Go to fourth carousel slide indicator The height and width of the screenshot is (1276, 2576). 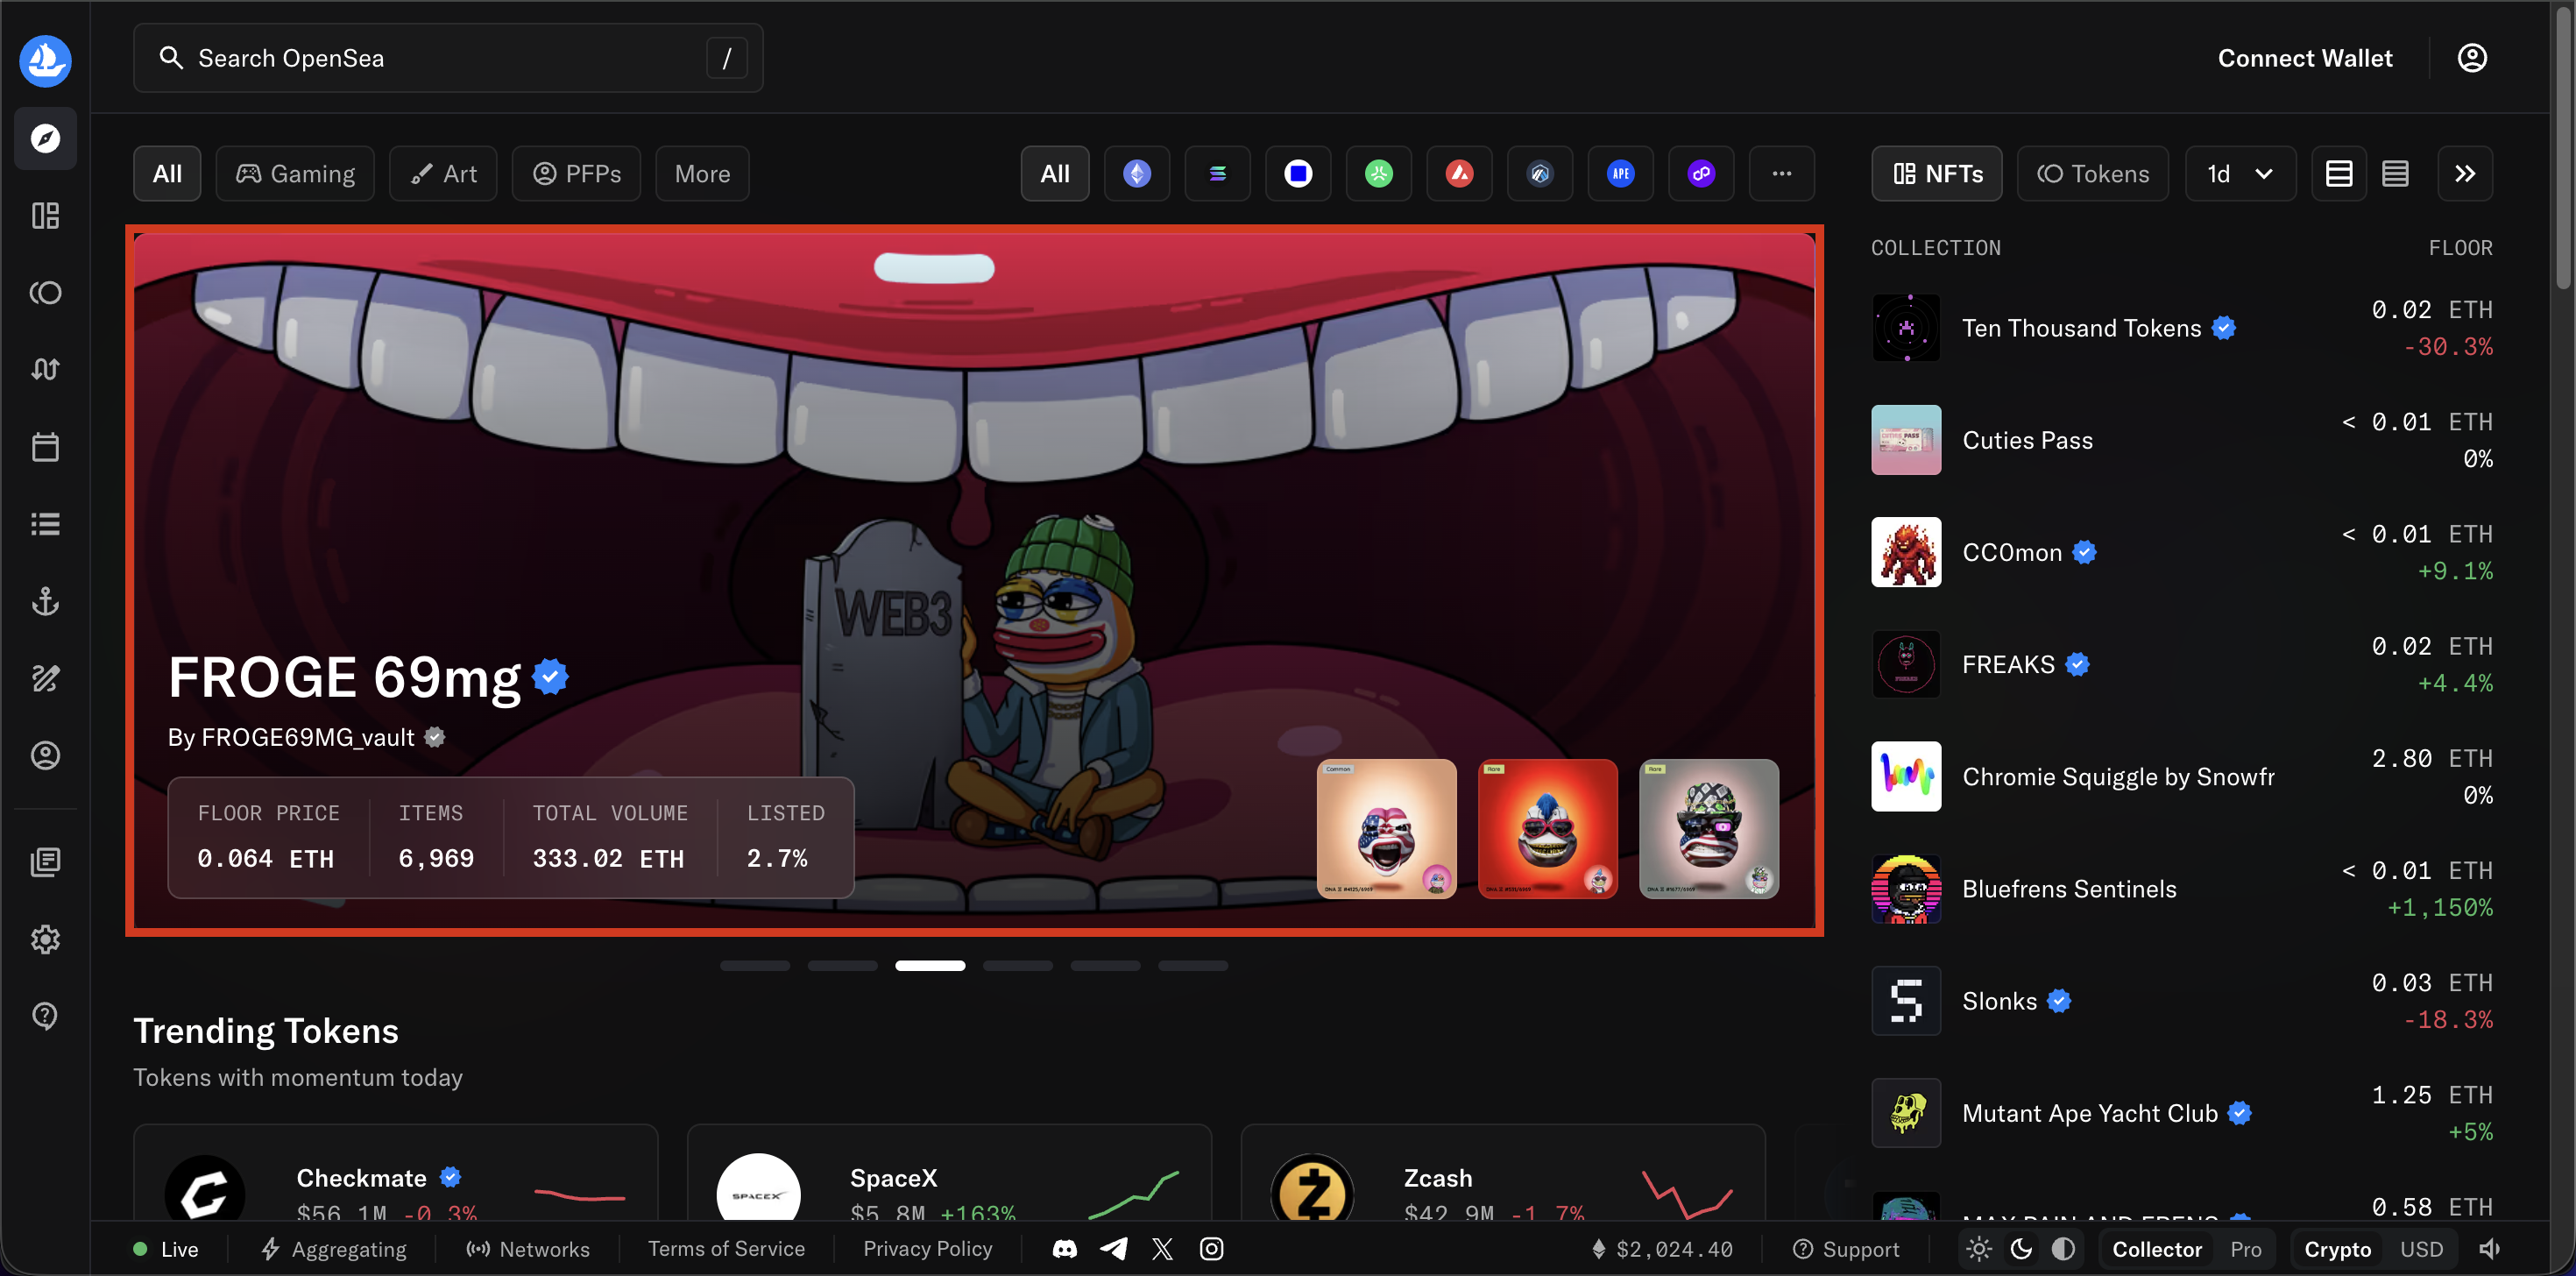(1018, 965)
